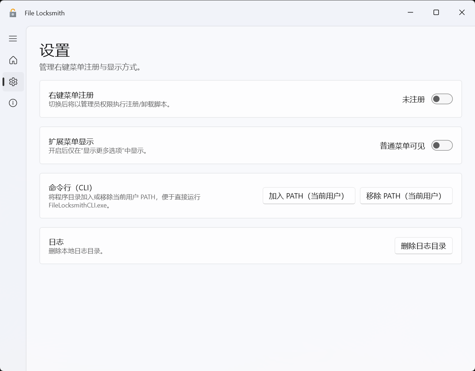Click the 设置 page heading
Screen dimensions: 475x371
(x=54, y=50)
